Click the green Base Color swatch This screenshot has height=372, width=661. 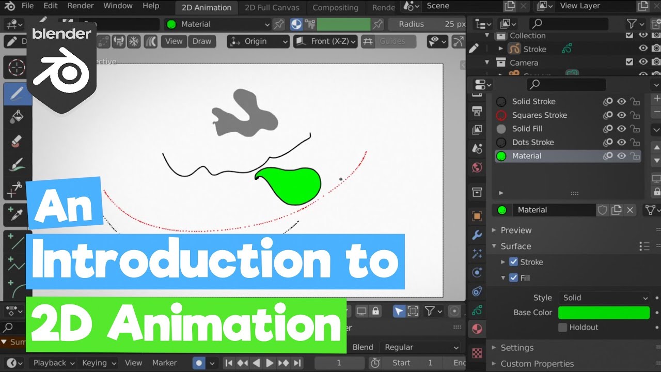604,313
